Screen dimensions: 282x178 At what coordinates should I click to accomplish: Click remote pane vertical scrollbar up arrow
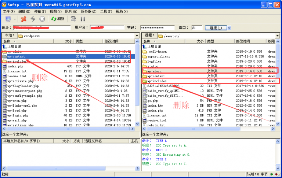point(278,41)
